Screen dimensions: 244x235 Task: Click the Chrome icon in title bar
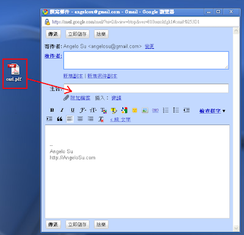point(45,12)
